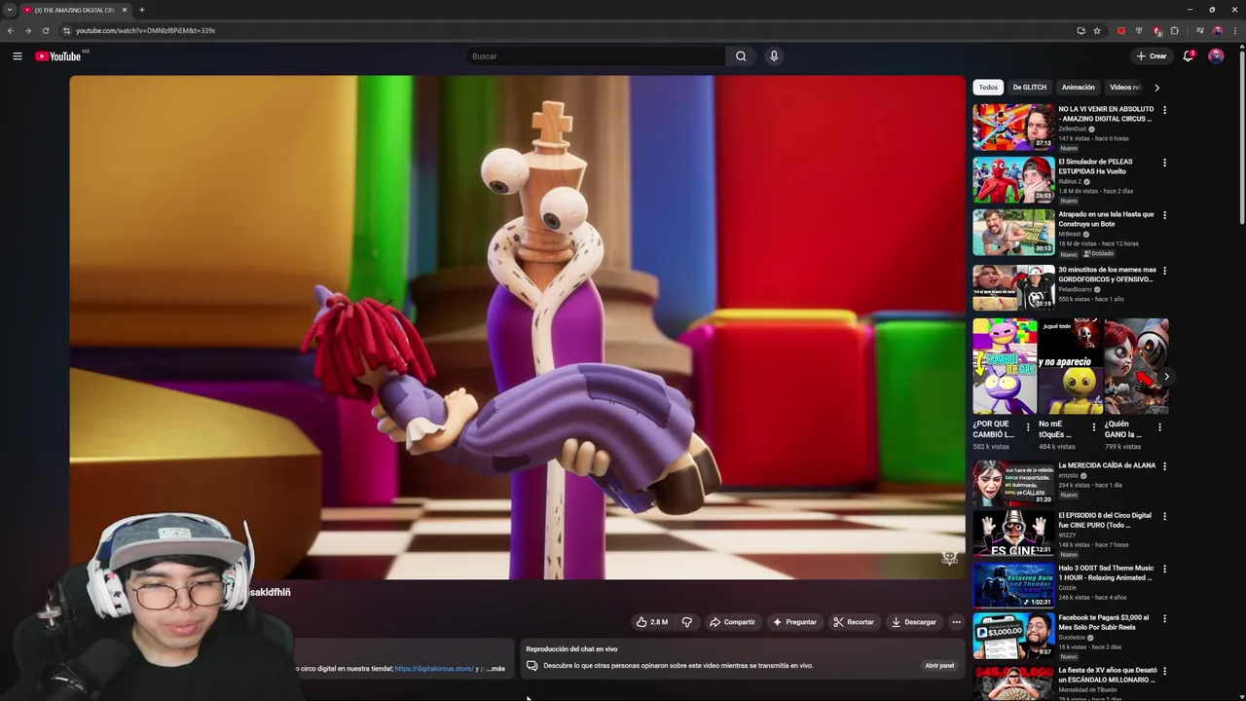
Task: Open options for Facebook te Pagará video
Action: point(1164,618)
